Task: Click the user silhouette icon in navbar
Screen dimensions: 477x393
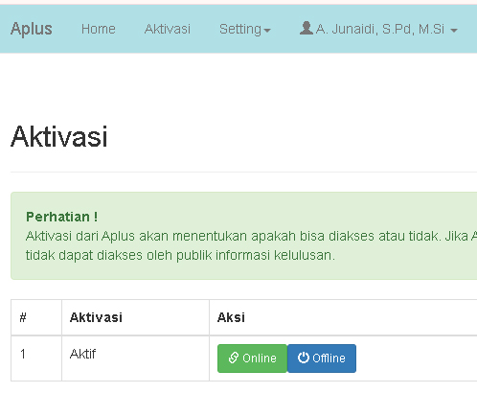Action: coord(307,28)
